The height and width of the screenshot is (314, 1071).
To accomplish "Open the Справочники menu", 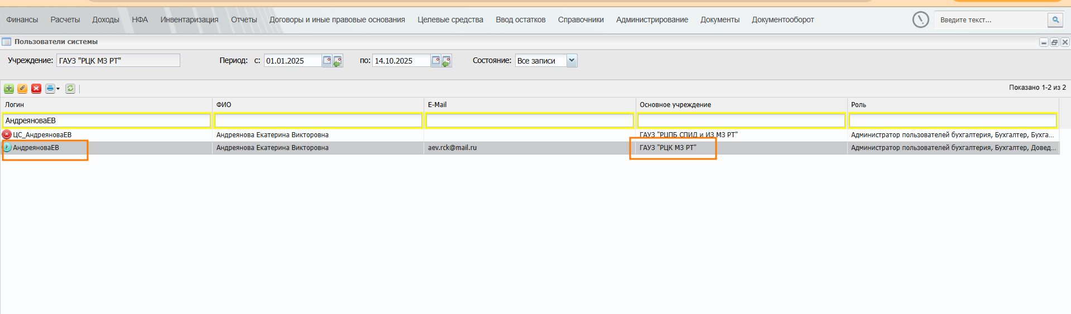I will pos(581,20).
